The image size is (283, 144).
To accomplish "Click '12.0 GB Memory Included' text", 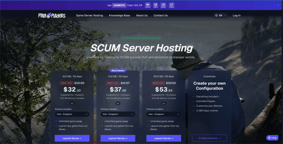I will click(x=72, y=98).
